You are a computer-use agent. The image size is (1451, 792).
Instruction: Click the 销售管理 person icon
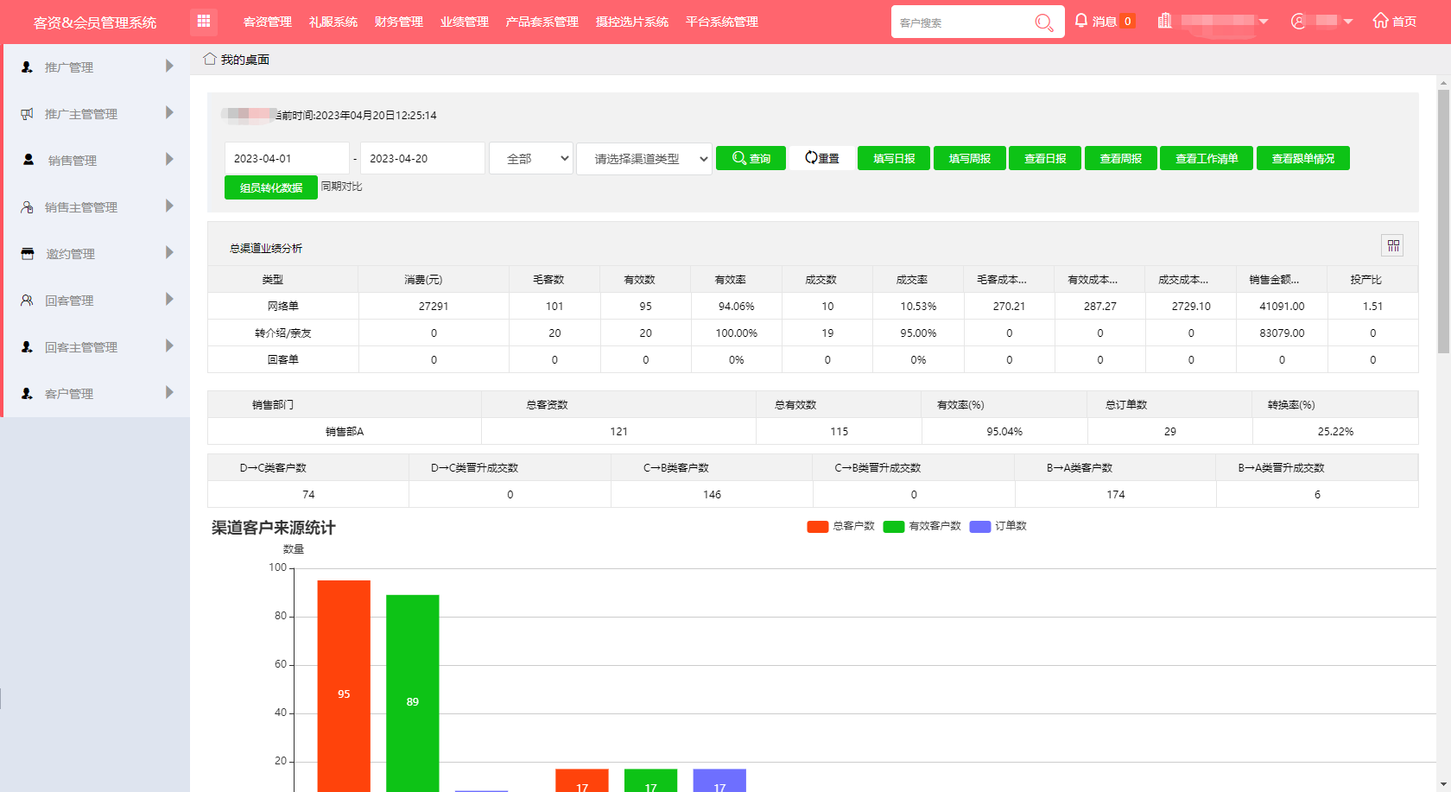point(29,160)
